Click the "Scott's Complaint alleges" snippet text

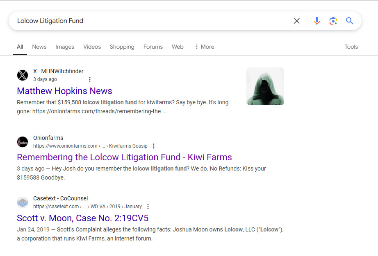(x=150, y=234)
